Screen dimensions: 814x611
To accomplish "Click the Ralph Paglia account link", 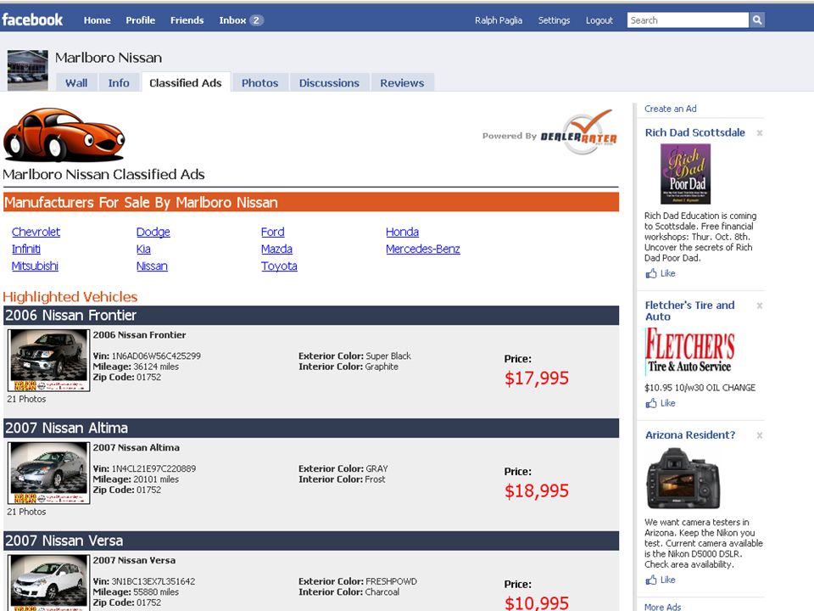I will (499, 20).
